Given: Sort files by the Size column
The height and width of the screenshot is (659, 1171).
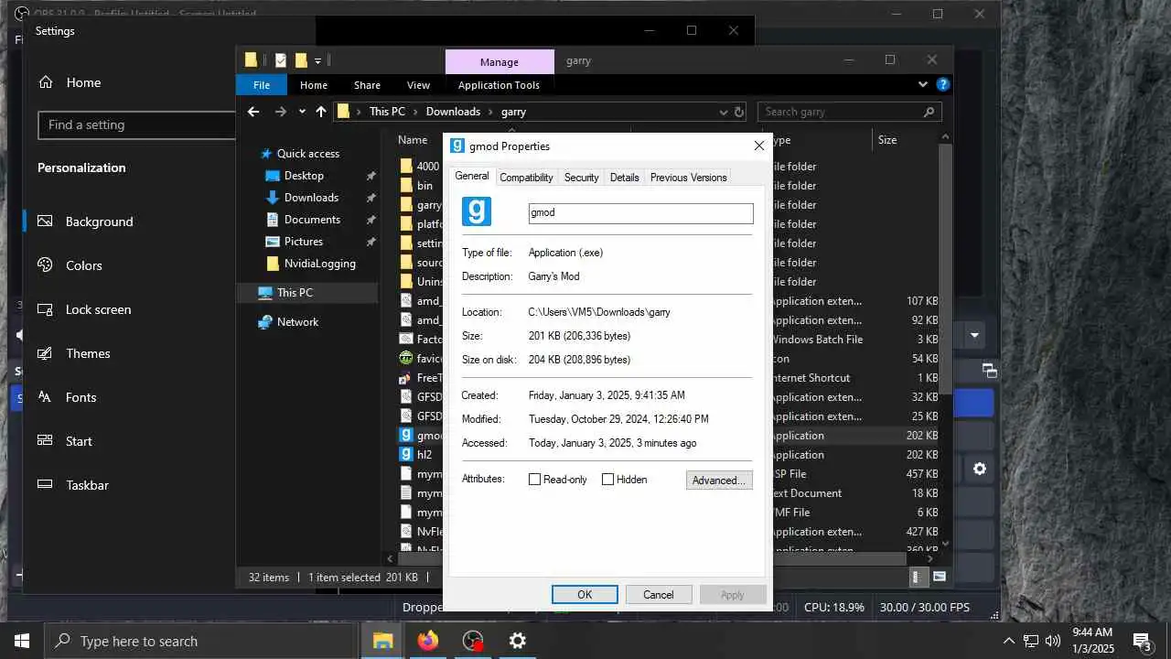Looking at the screenshot, I should 886,140.
